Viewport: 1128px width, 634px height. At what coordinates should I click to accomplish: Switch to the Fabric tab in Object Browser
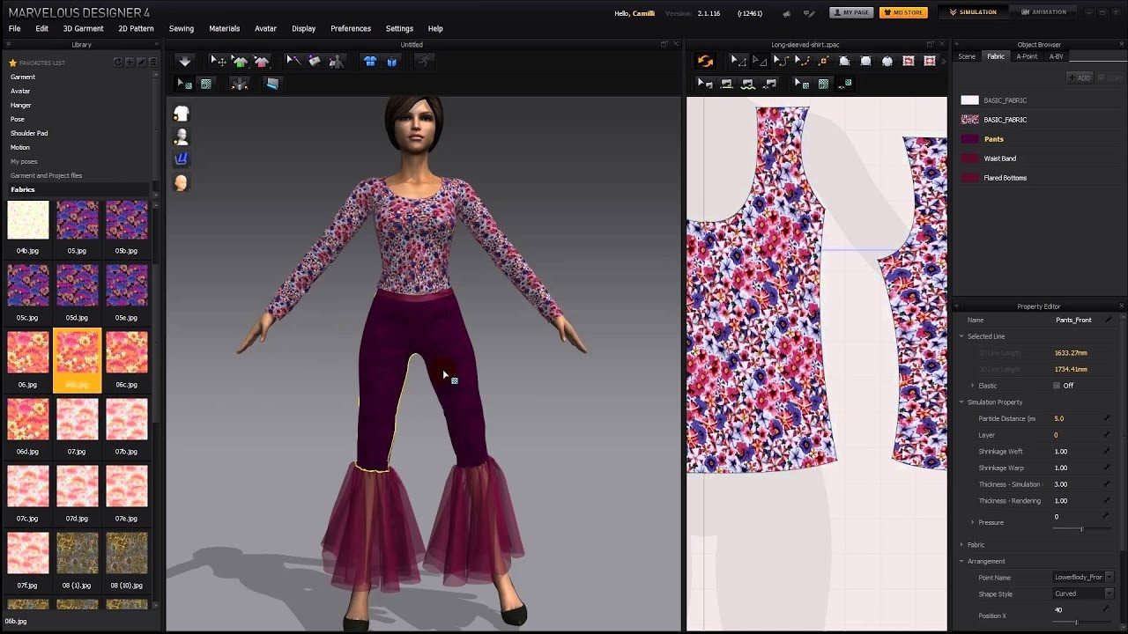pyautogui.click(x=996, y=55)
